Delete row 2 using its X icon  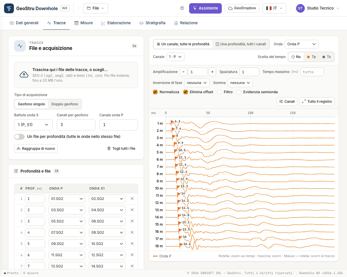[132, 210]
